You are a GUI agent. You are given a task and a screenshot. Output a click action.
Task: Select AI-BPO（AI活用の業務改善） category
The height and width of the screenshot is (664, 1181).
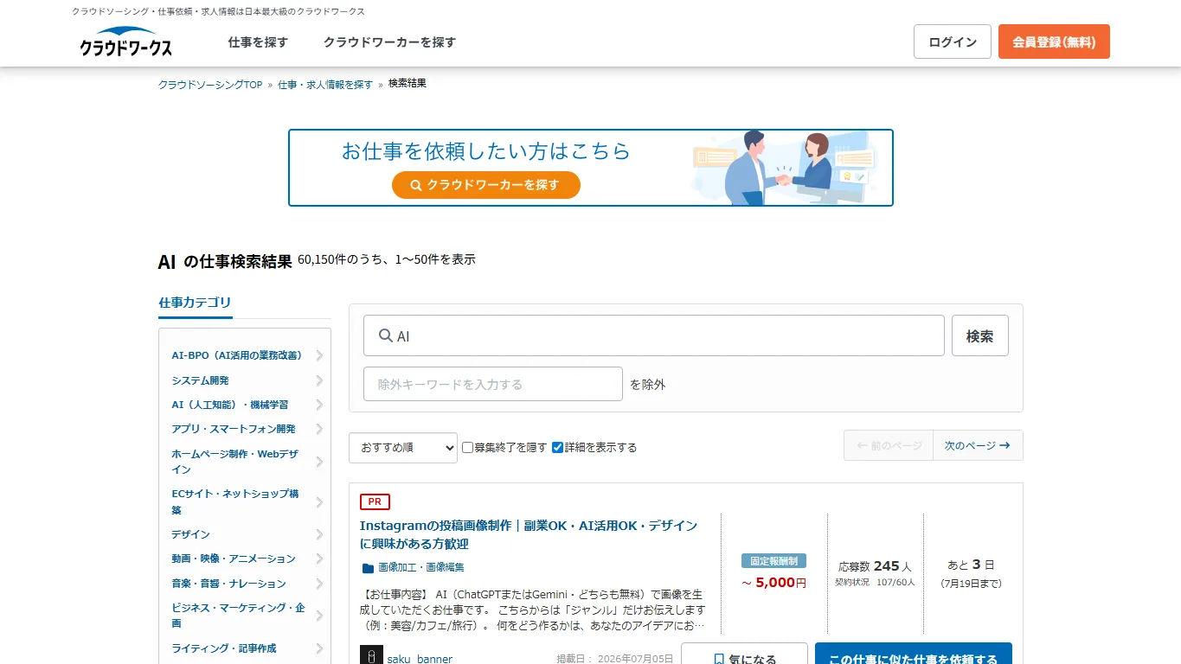pos(237,355)
